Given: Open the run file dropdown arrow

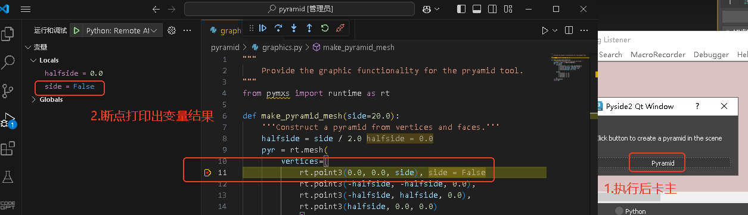Looking at the screenshot, I should [x=555, y=30].
